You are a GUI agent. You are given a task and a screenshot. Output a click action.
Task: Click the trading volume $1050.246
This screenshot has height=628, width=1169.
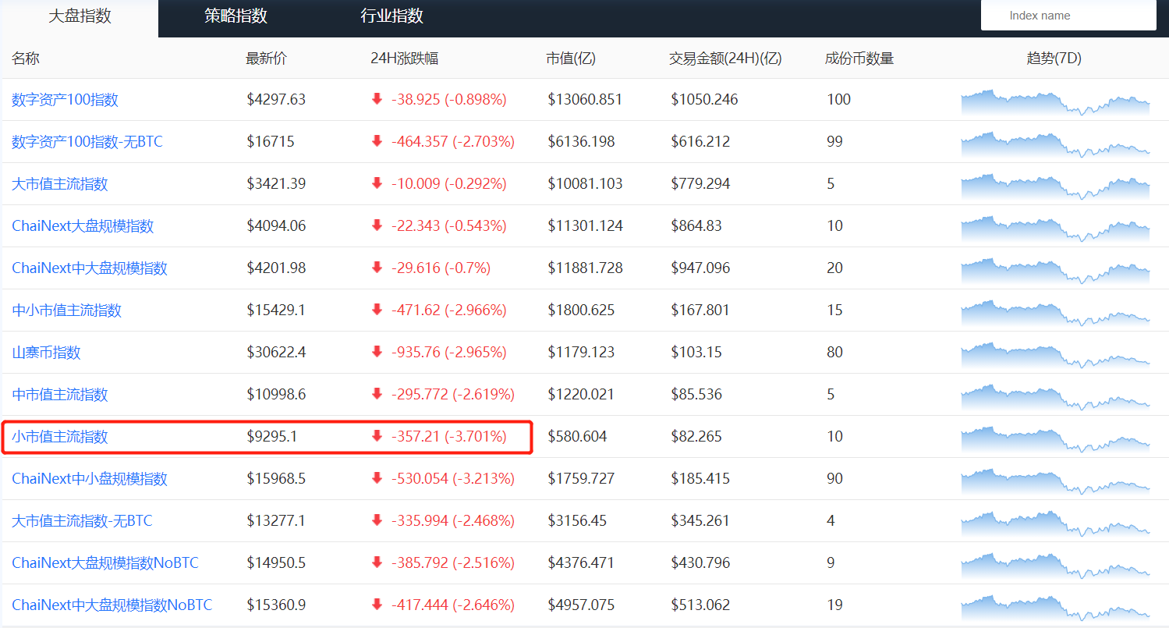[704, 100]
